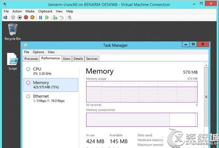Open the Help menu

pyautogui.click(x=69, y=11)
